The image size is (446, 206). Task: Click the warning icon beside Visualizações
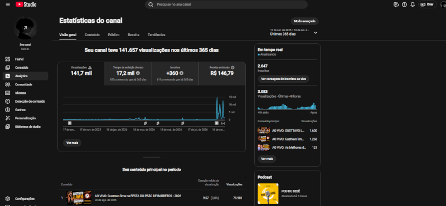[x=90, y=67]
